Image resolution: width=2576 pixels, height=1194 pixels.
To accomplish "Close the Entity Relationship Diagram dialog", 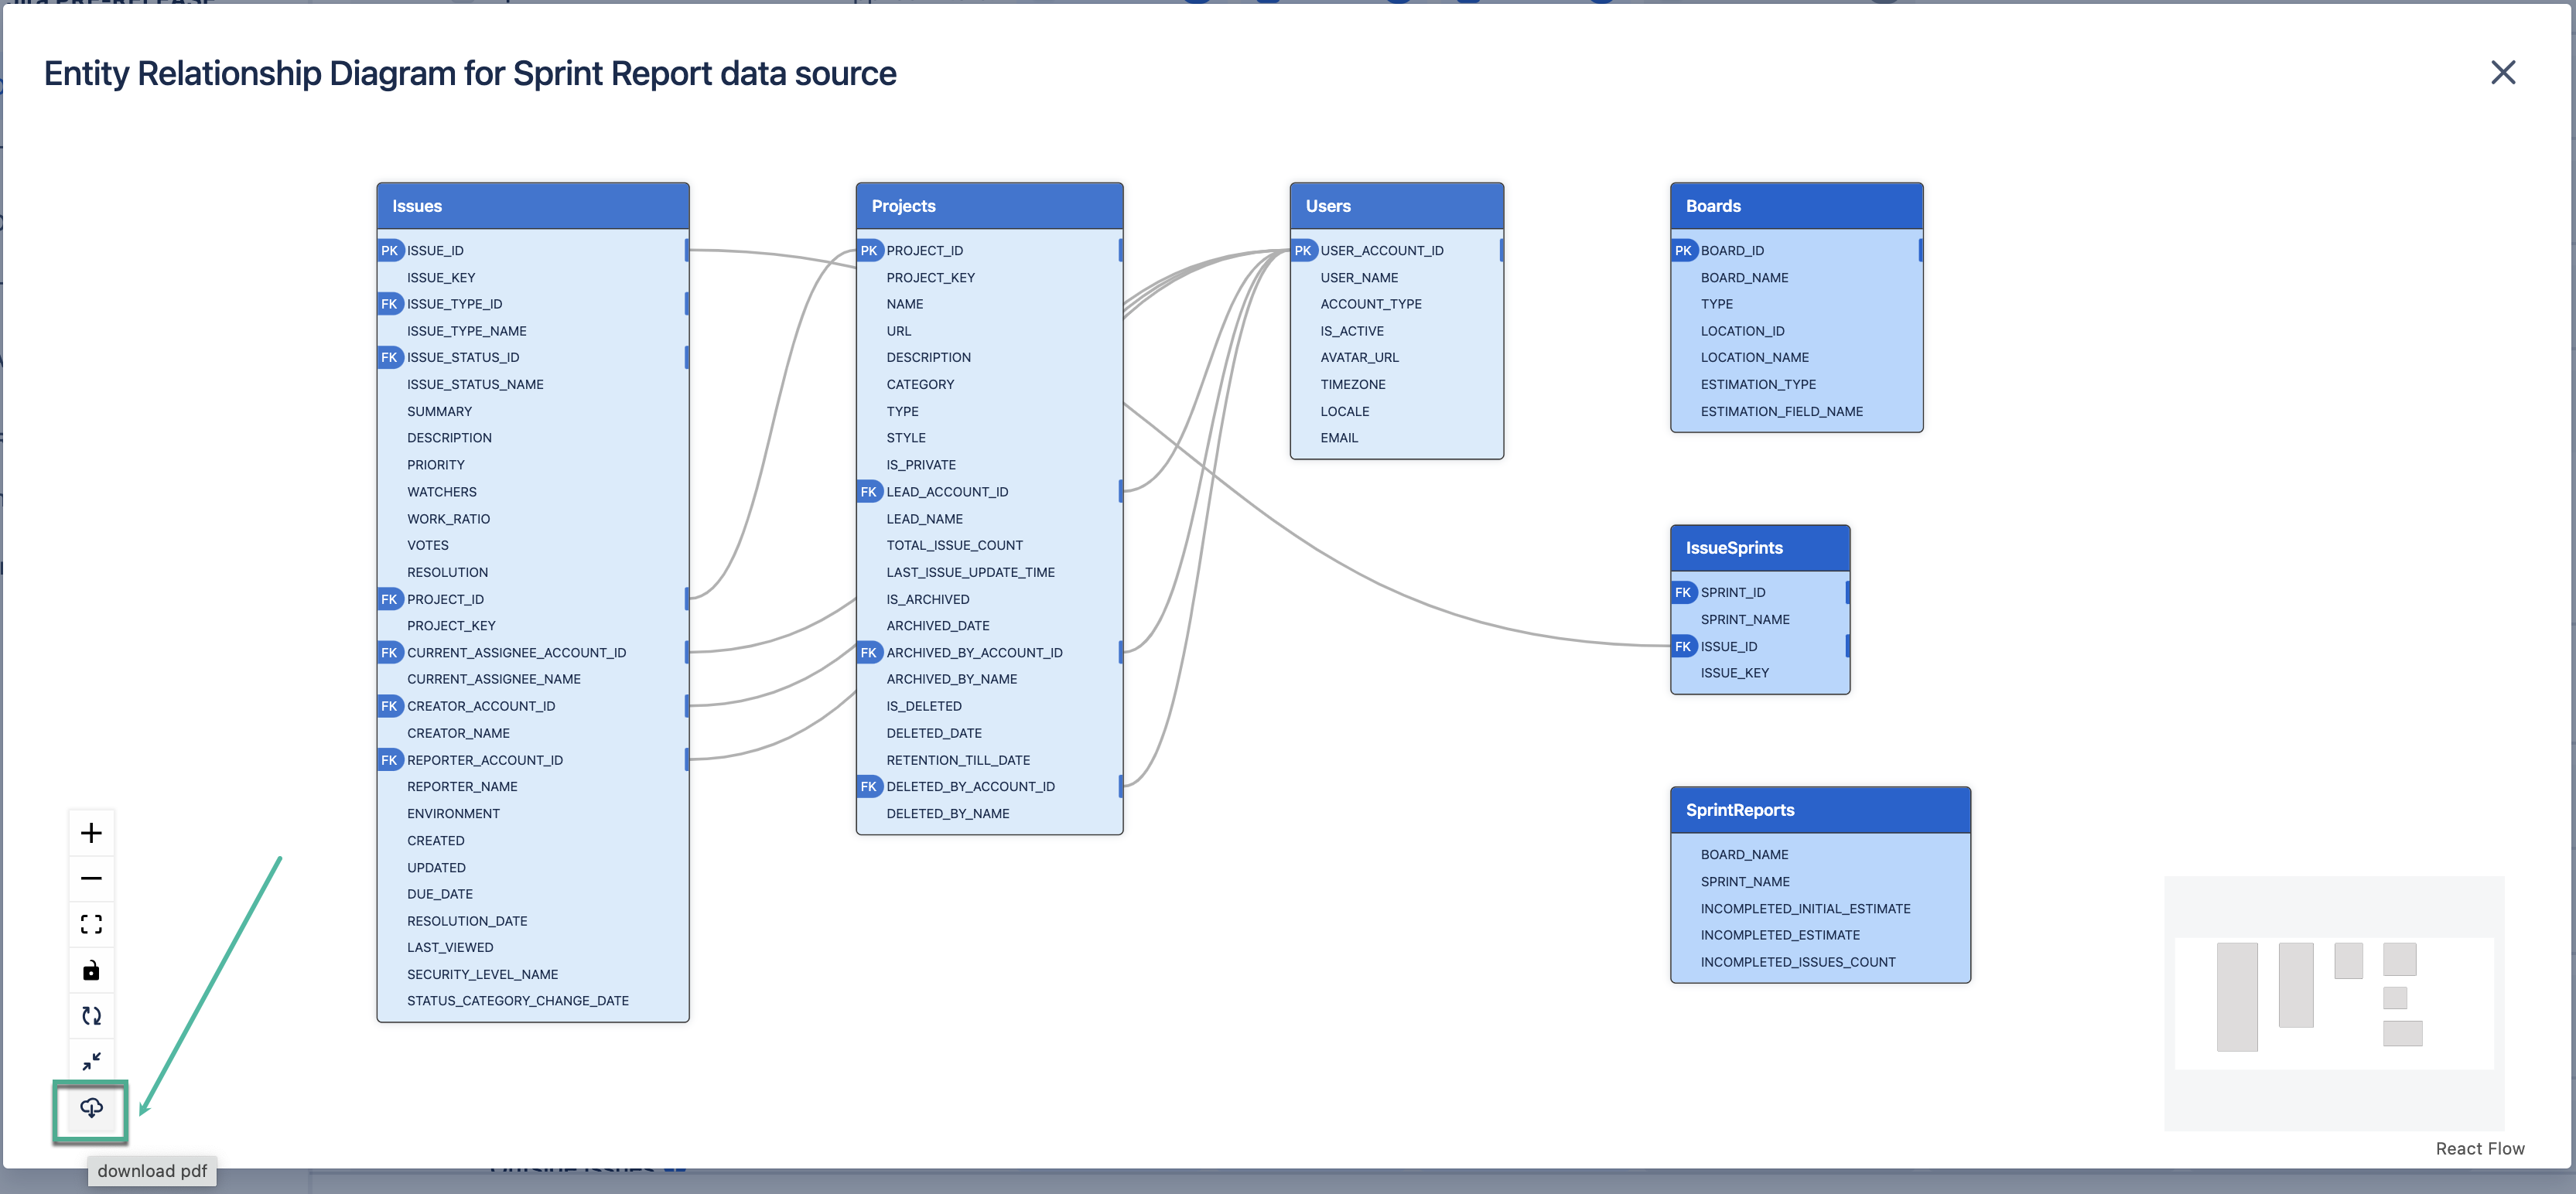I will 2502,73.
